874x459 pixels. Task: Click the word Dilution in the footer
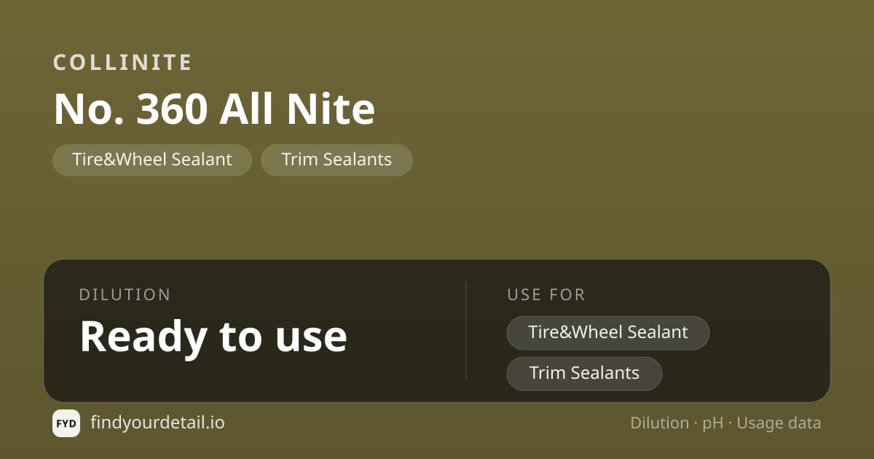(x=660, y=423)
